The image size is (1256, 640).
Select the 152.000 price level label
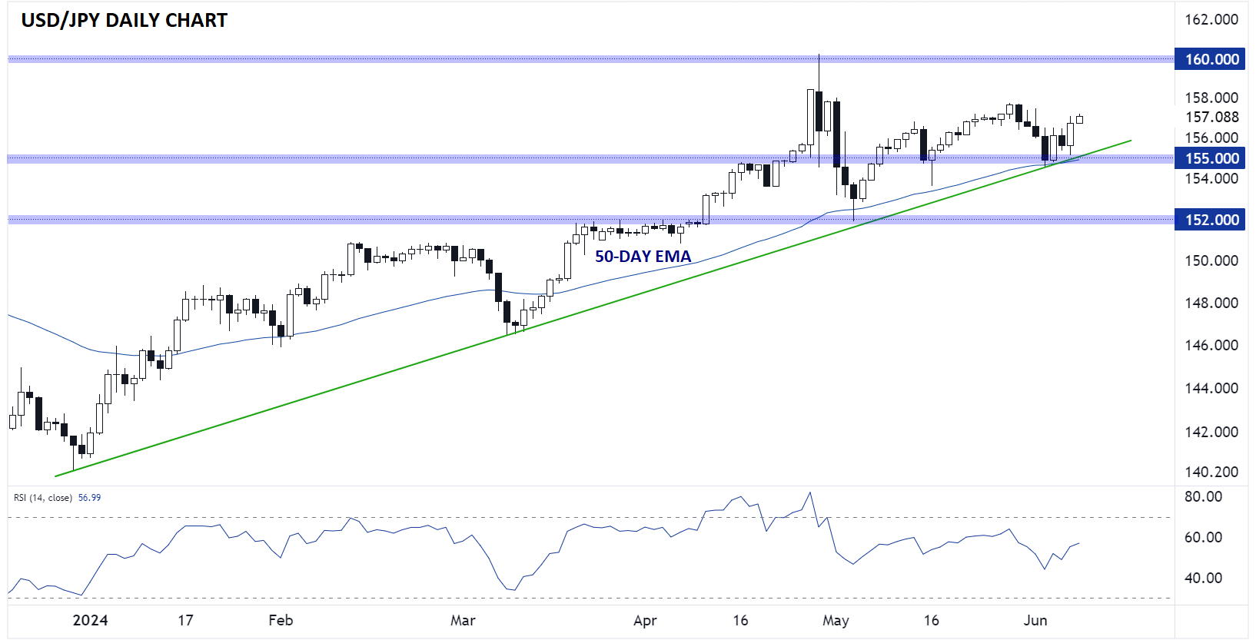pyautogui.click(x=1210, y=220)
